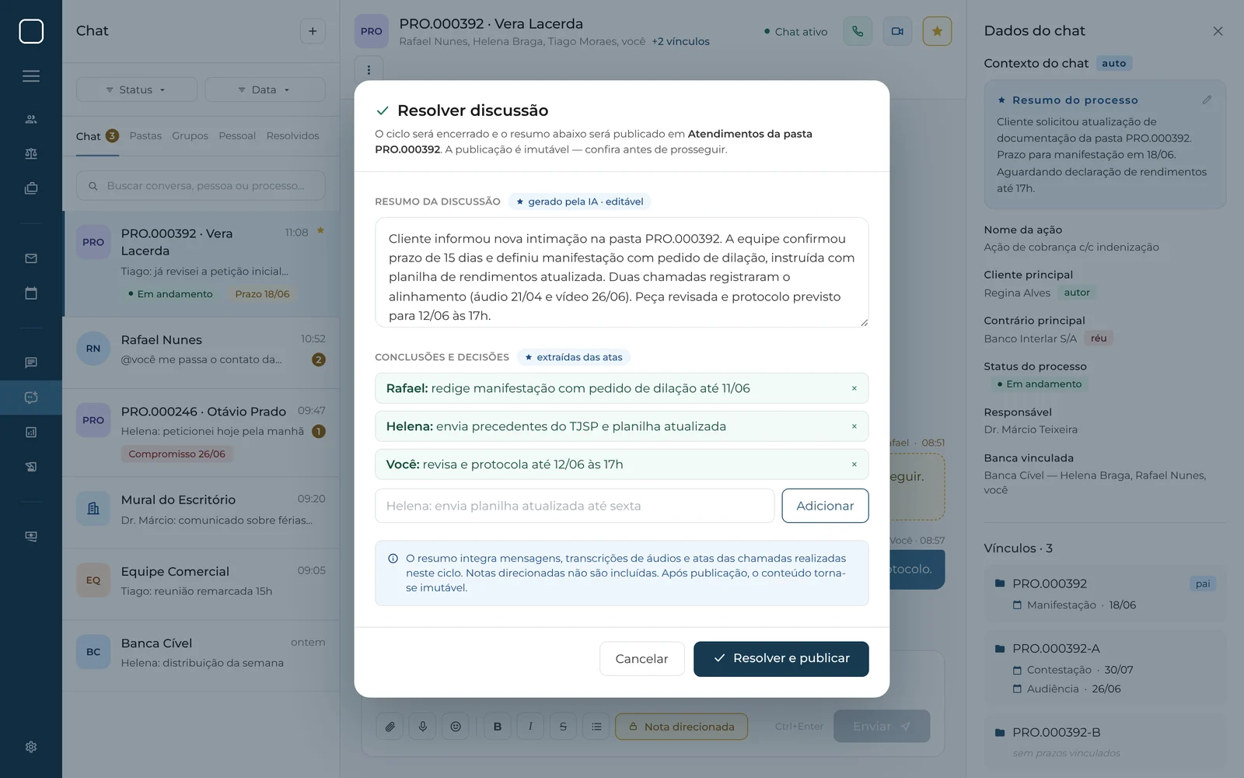
Task: Remove the Rafael decision item
Action: 854,388
